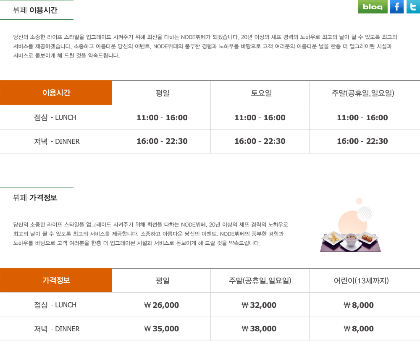Select the orange 가격정보 header cell

[x=56, y=280]
